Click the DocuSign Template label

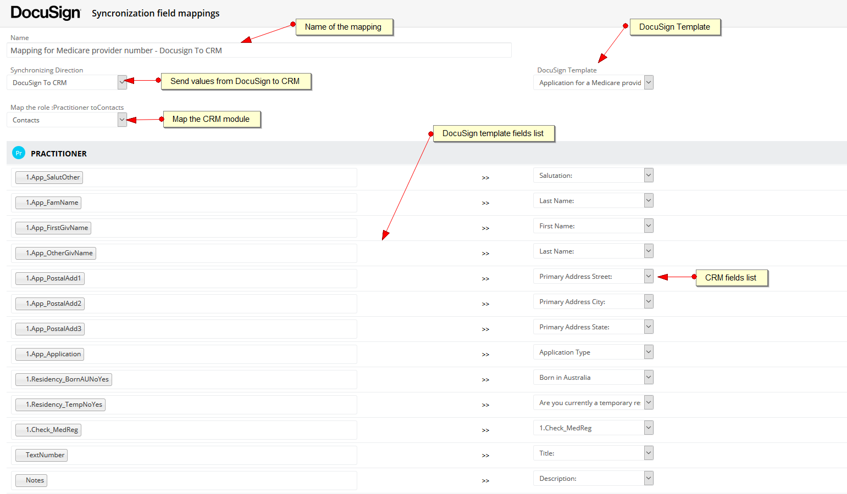(x=567, y=70)
